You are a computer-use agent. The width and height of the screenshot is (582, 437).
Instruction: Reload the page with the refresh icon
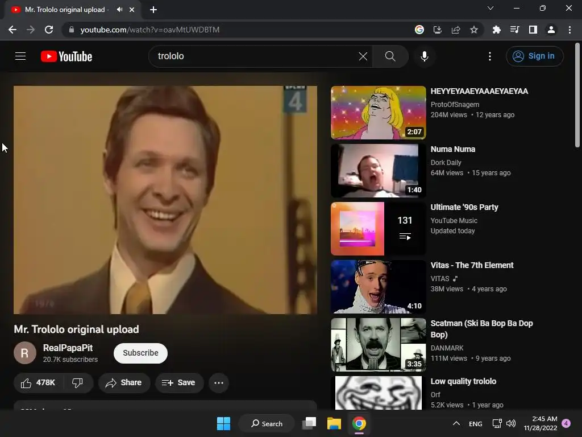49,30
